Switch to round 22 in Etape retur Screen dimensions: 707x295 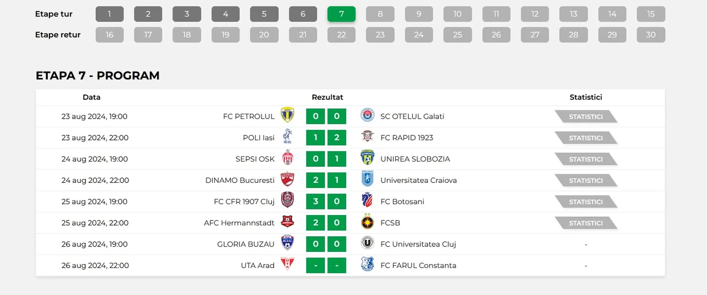(341, 35)
